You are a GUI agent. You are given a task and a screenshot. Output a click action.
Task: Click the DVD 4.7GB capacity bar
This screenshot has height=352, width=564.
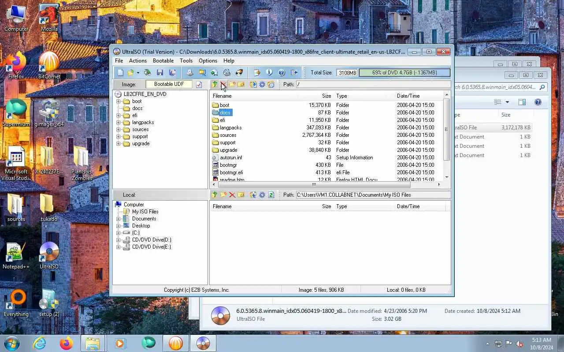click(x=404, y=73)
